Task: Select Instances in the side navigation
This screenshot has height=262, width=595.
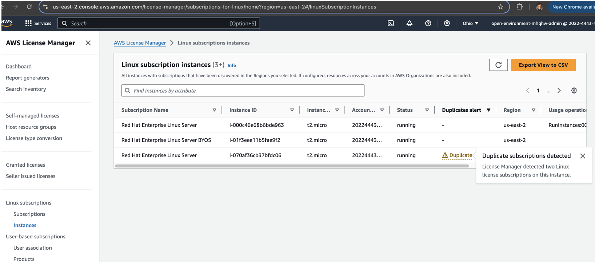Action: click(25, 225)
